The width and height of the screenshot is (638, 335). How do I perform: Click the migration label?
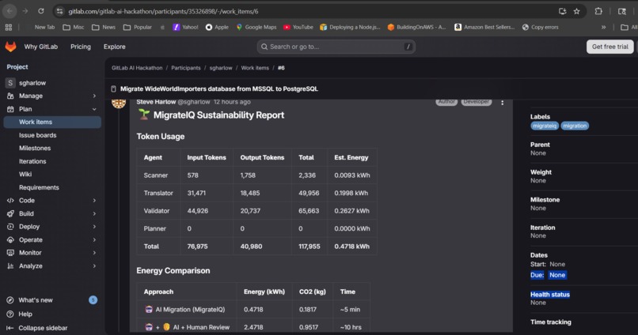[575, 126]
